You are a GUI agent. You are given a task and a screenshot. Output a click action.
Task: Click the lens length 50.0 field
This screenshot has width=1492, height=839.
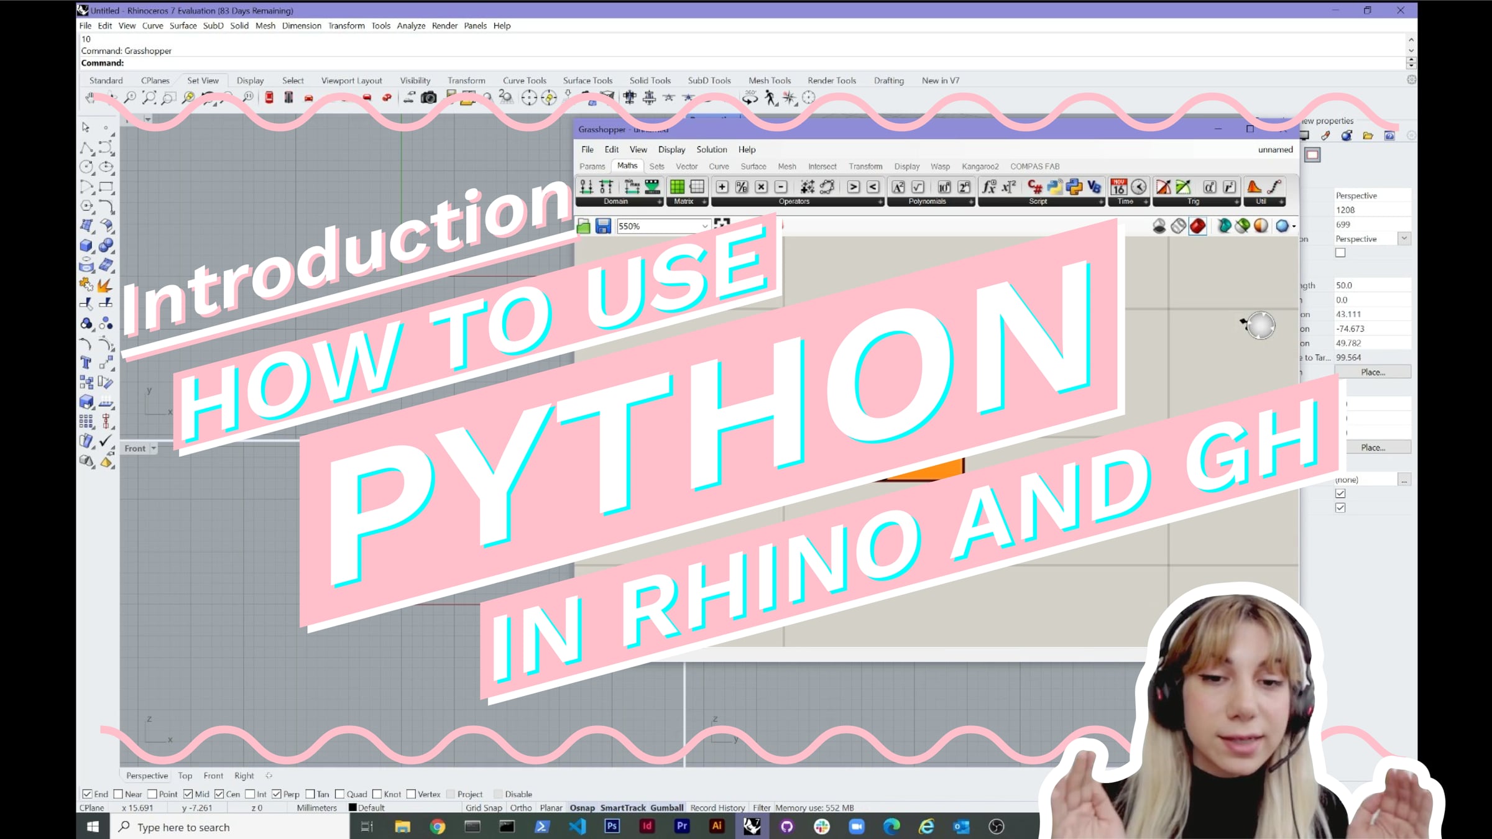tap(1373, 285)
